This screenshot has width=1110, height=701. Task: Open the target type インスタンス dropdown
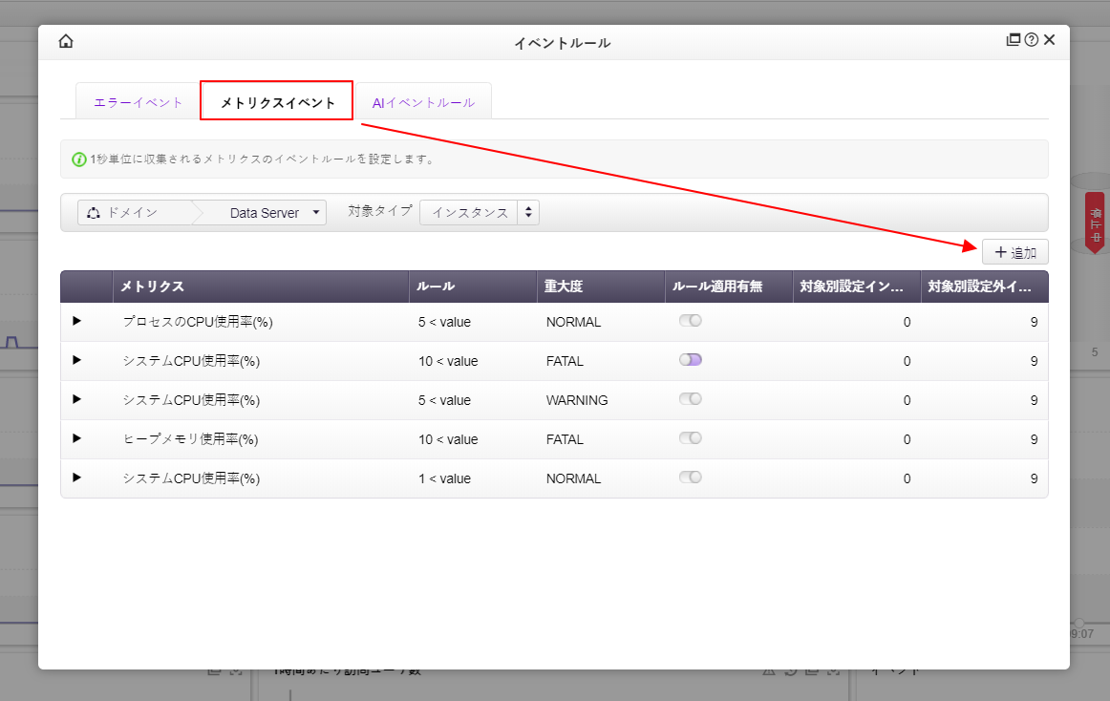[x=480, y=213]
